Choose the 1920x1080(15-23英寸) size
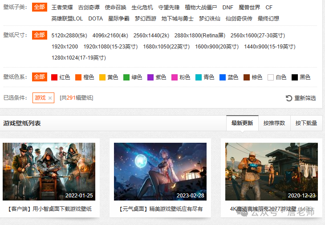Image resolution: width=325 pixels, height=225 pixels. [110, 47]
